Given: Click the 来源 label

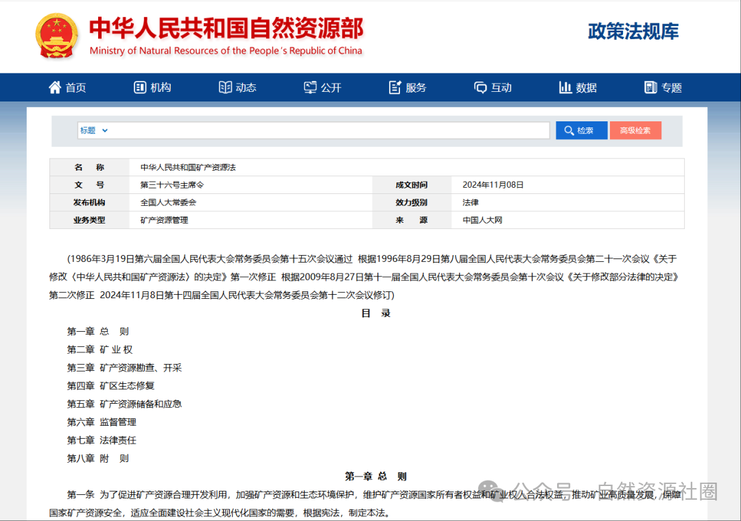Looking at the screenshot, I should [x=412, y=220].
